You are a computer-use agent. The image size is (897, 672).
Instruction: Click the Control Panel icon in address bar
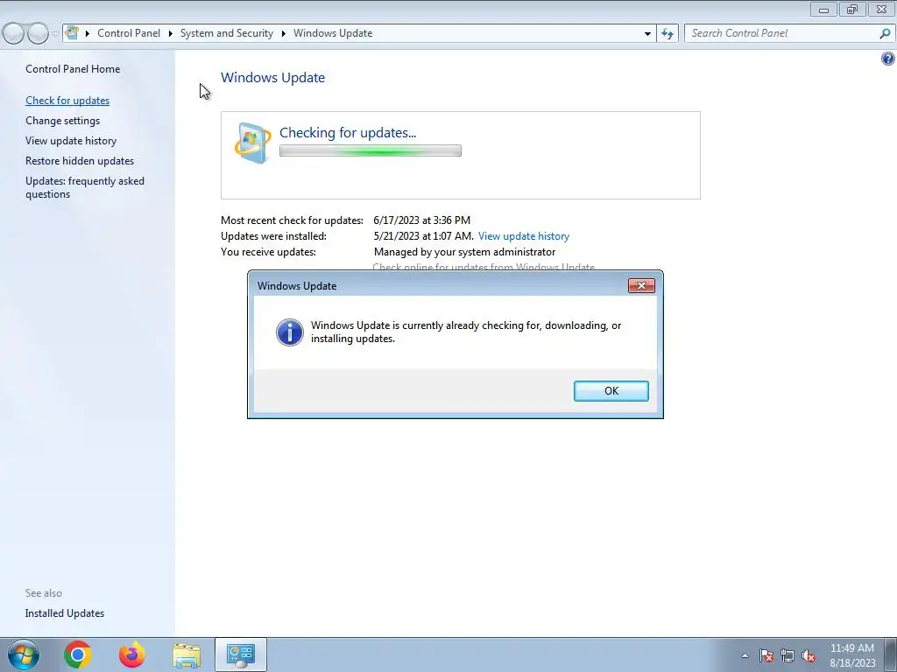[x=72, y=32]
